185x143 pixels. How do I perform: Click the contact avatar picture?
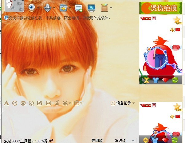(x=14, y=6)
